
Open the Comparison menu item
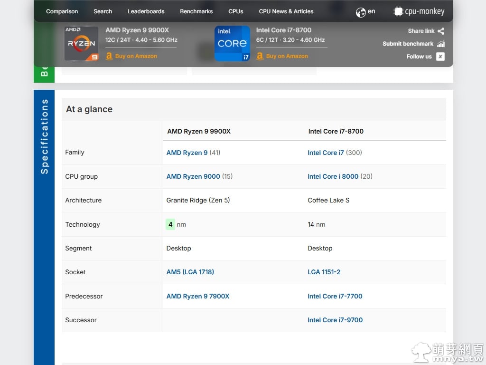click(62, 11)
